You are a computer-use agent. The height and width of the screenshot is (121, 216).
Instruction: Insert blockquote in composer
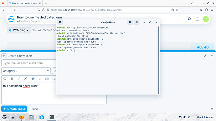[33, 79]
